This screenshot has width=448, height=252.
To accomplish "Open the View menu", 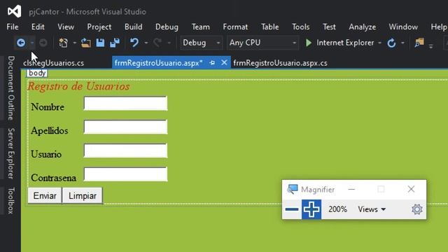I will tap(66, 27).
